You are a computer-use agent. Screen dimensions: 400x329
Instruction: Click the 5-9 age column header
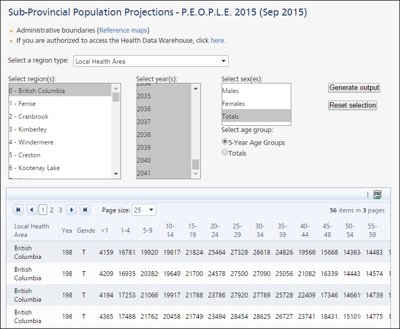[148, 230]
